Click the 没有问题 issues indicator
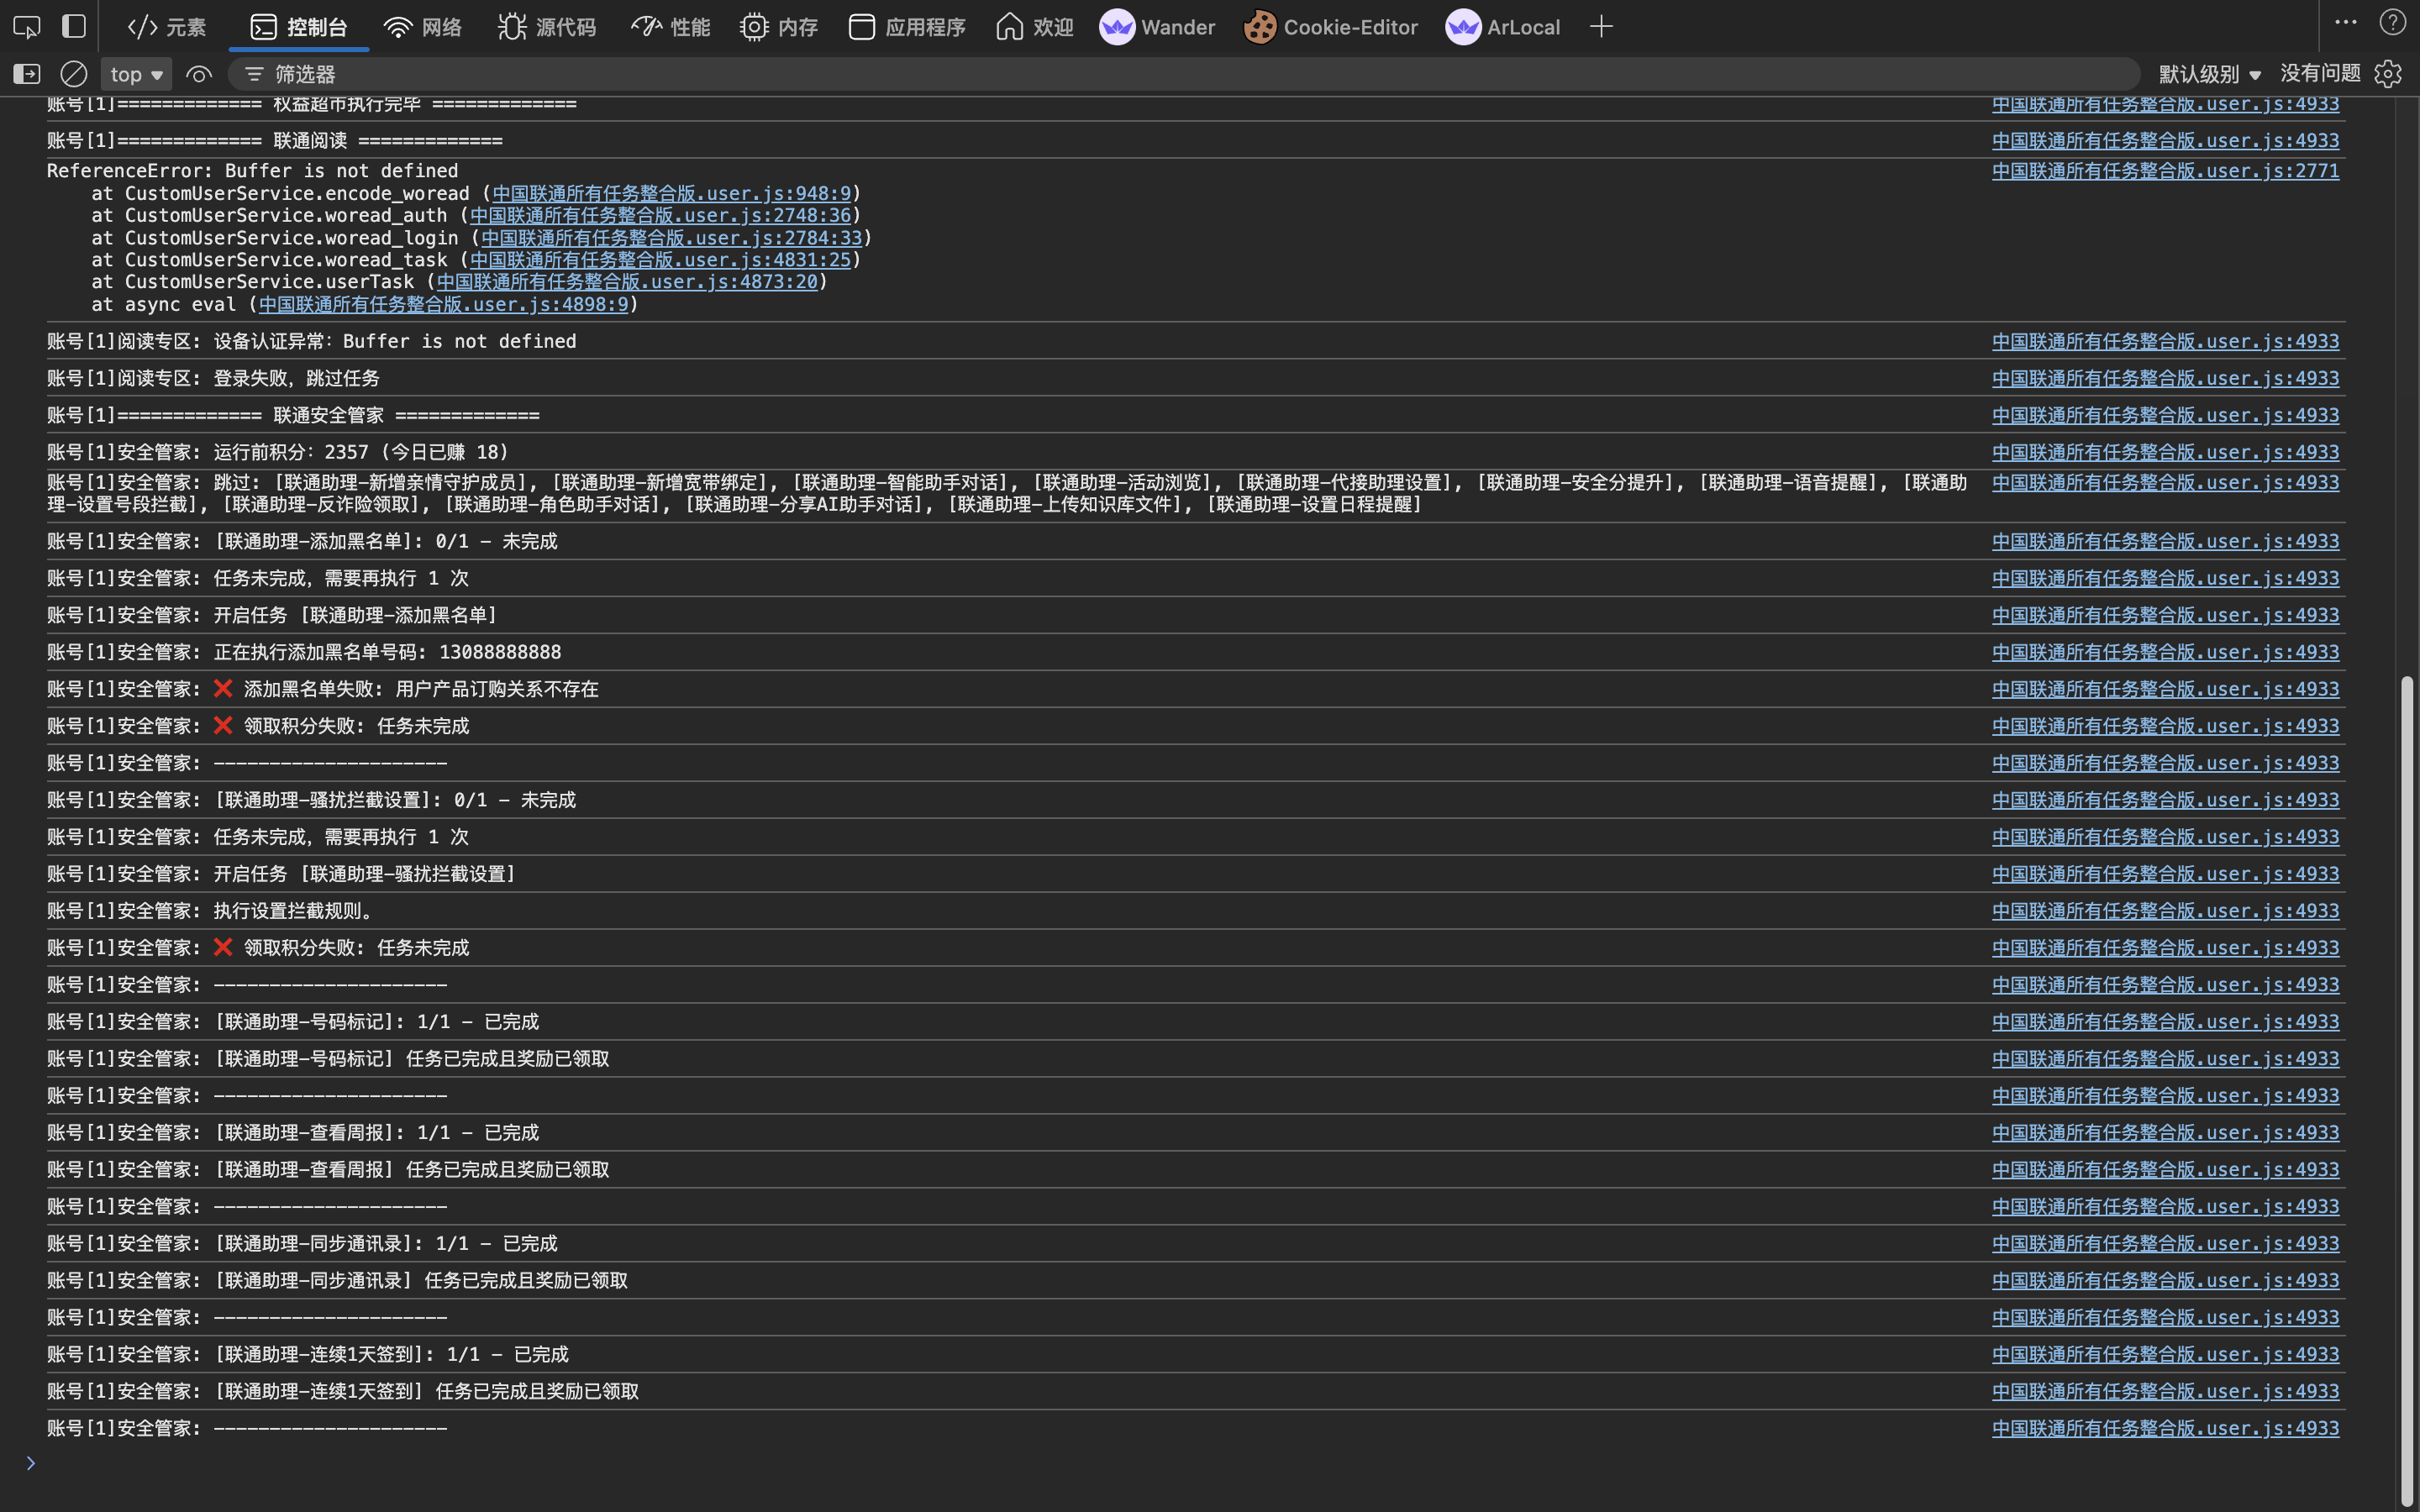Screen dimensions: 2420x1512 click(2320, 74)
